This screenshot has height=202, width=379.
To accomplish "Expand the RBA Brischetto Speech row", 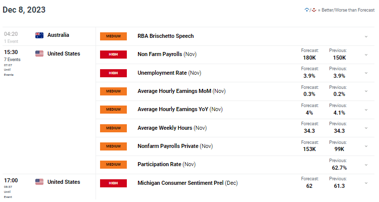I will coord(365,36).
